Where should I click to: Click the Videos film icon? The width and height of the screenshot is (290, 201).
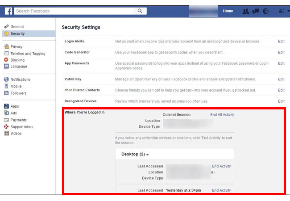[7, 133]
